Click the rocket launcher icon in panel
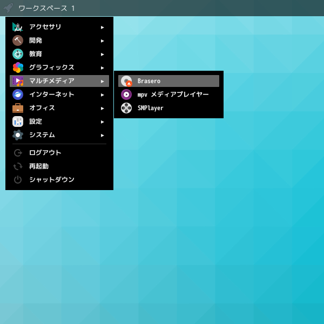This screenshot has height=324, width=324. pos(8,8)
